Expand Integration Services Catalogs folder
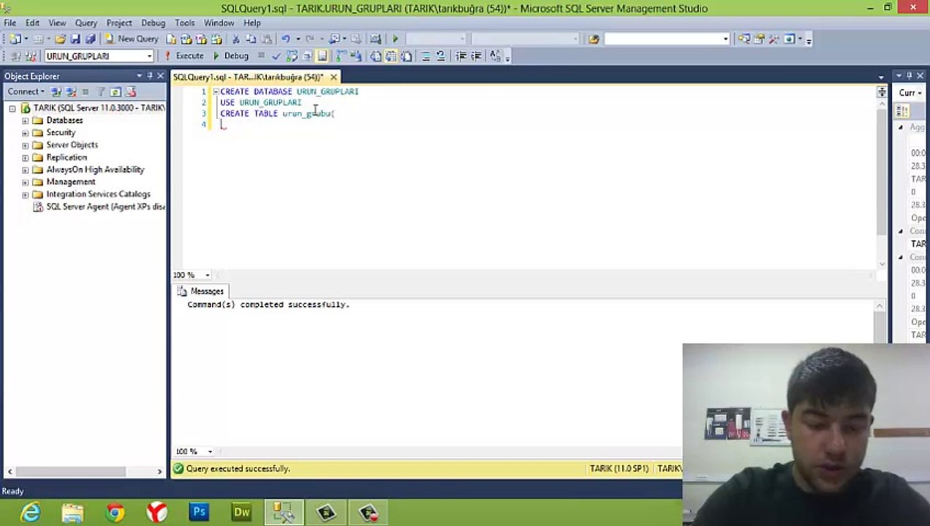The image size is (930, 526). [26, 194]
